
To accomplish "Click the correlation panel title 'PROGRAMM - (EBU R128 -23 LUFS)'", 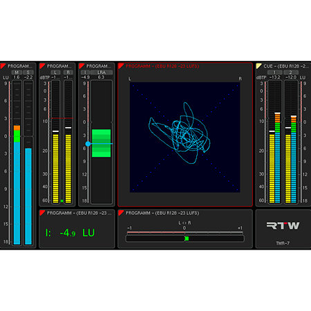I will point(162,213).
